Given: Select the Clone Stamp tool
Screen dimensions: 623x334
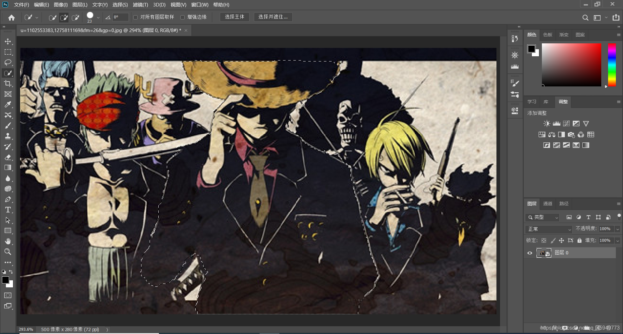Looking at the screenshot, I should [x=8, y=136].
